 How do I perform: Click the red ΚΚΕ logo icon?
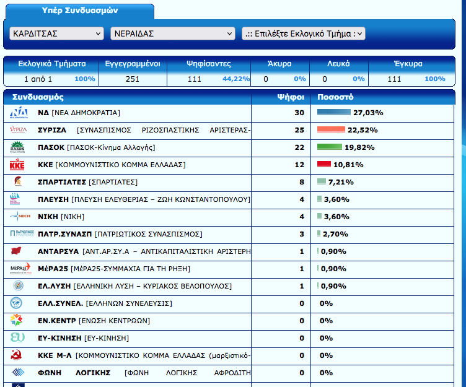pos(18,165)
